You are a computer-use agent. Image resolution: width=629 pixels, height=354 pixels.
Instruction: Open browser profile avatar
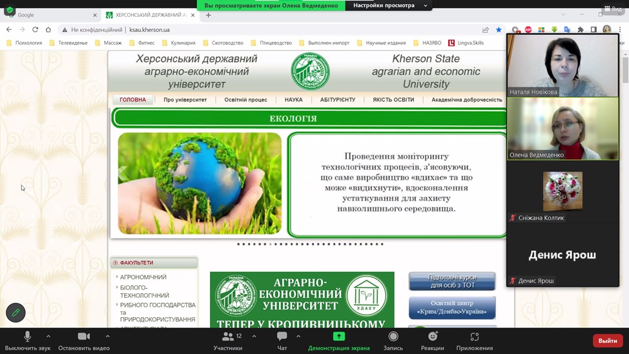click(606, 29)
